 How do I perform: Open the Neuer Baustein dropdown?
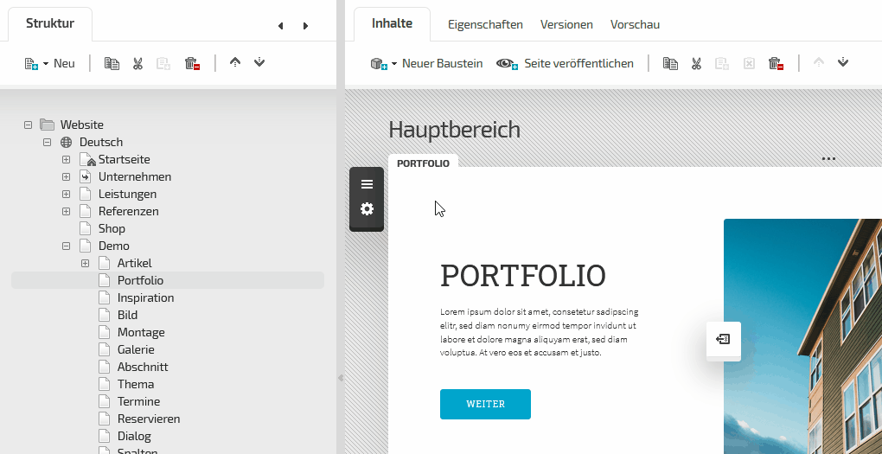(426, 63)
